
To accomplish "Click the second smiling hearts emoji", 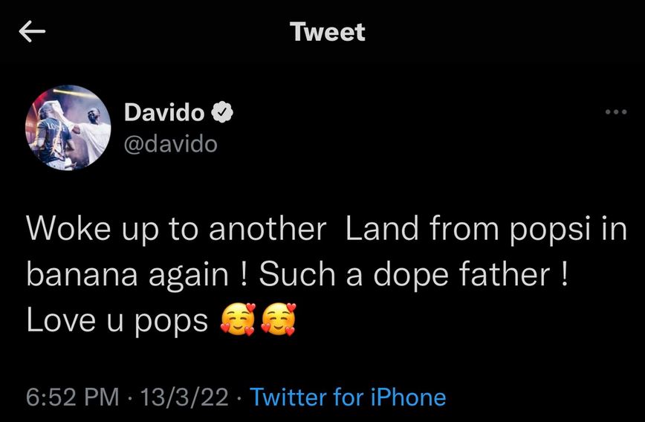I will click(278, 320).
